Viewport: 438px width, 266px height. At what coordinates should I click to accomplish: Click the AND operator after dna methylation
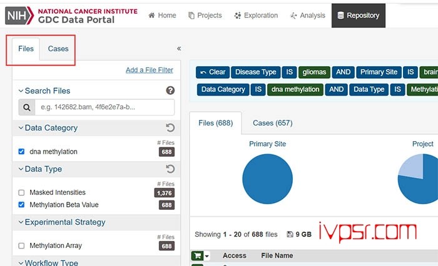(x=337, y=89)
